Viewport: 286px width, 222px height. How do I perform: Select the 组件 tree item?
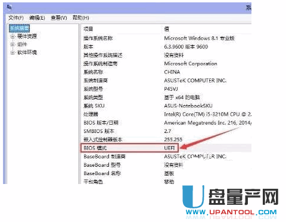22,45
